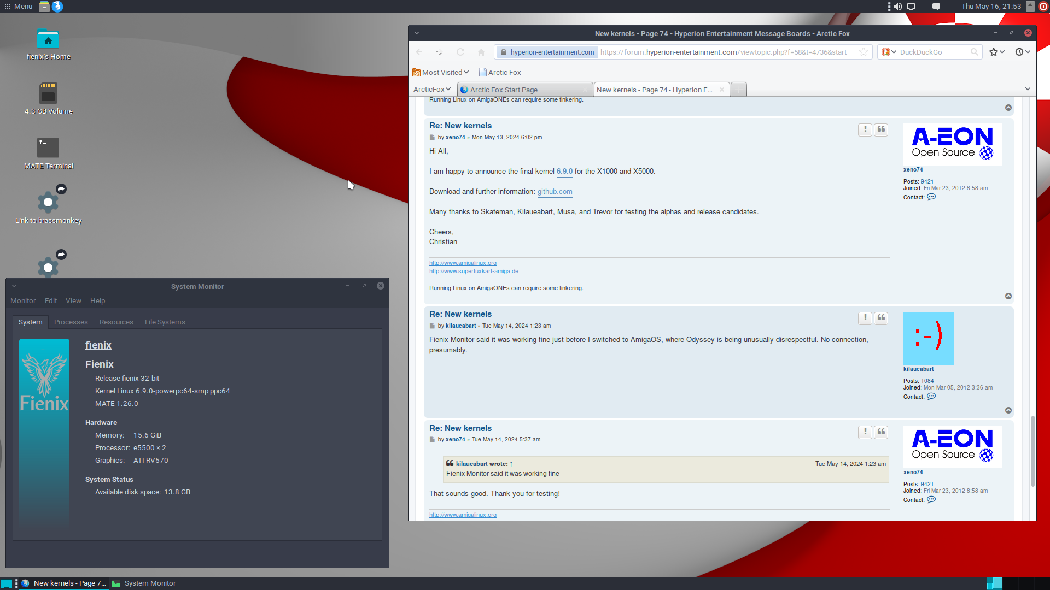Screen dimensions: 1050x590
Task: Click the site identity lock for hyperion-entertainment.com
Action: (x=547, y=52)
